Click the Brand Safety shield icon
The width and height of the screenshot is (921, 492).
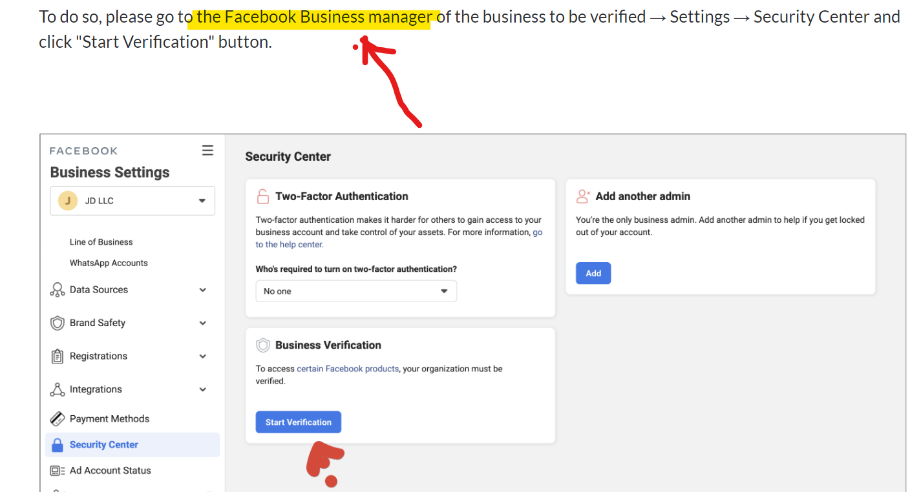[x=58, y=323]
